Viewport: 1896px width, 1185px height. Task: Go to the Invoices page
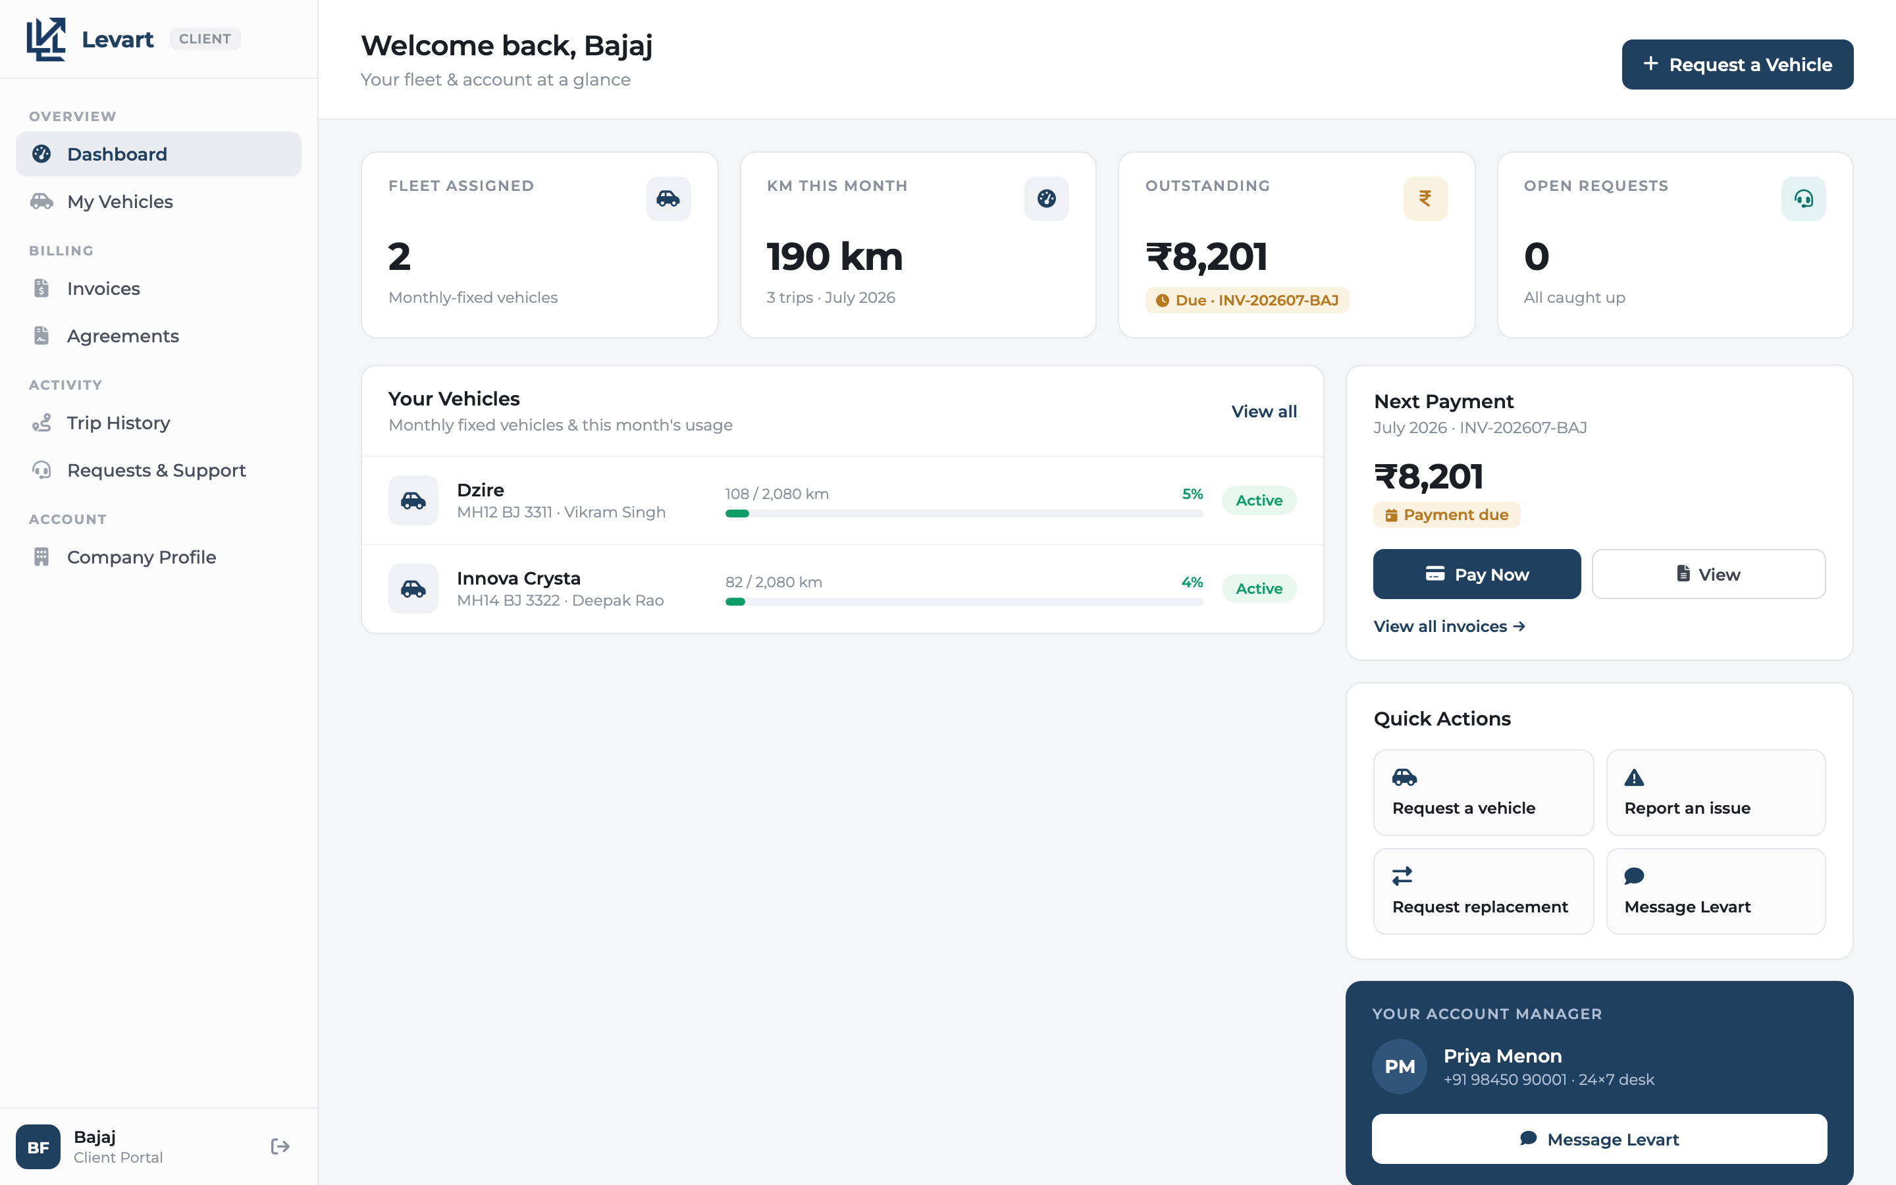[158, 288]
